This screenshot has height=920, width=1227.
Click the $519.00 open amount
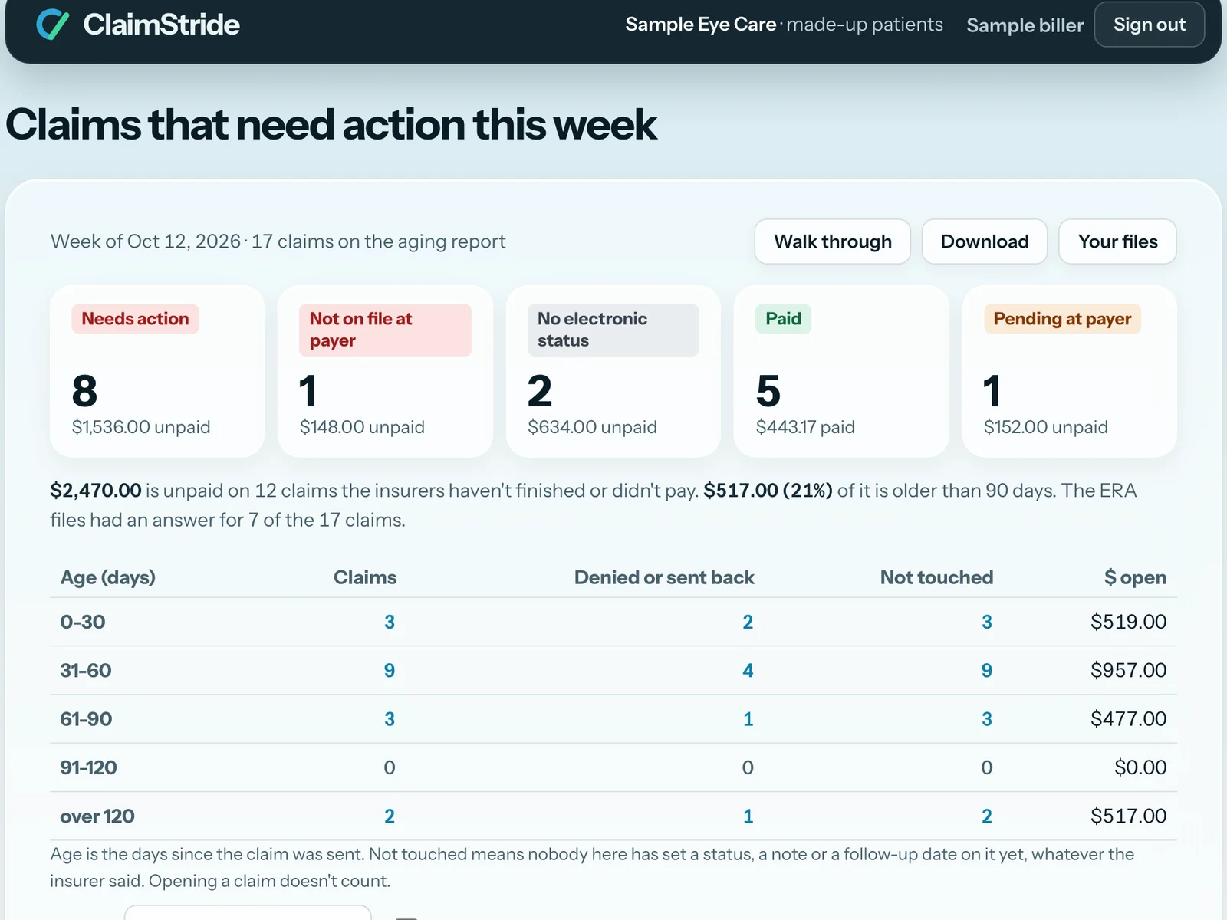coord(1128,622)
